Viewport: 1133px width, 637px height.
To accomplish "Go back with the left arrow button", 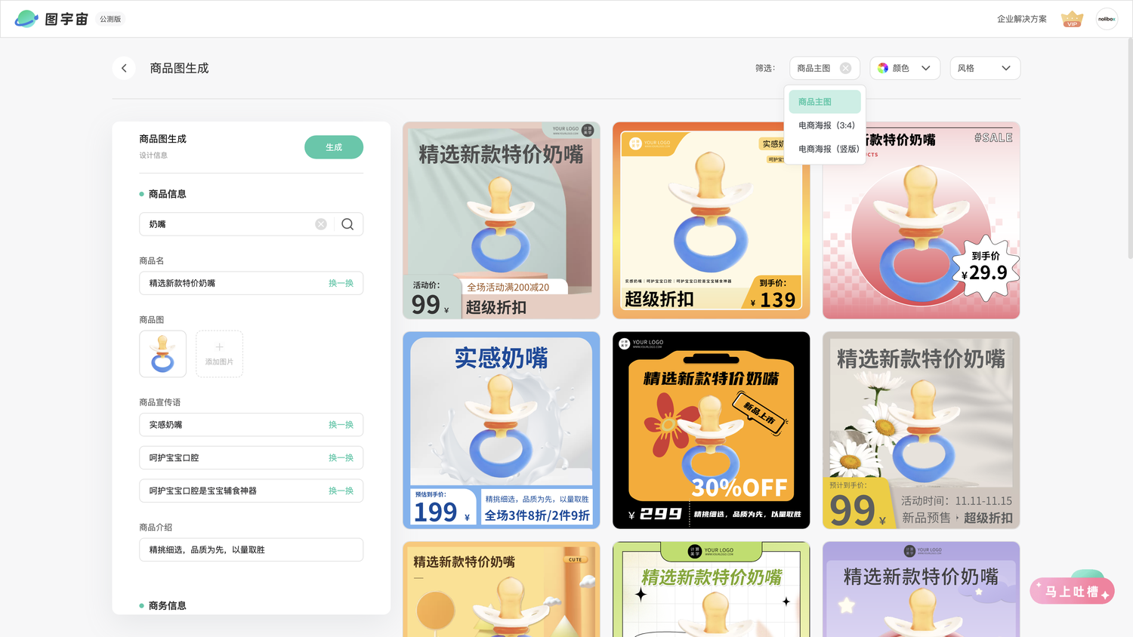I will 124,68.
